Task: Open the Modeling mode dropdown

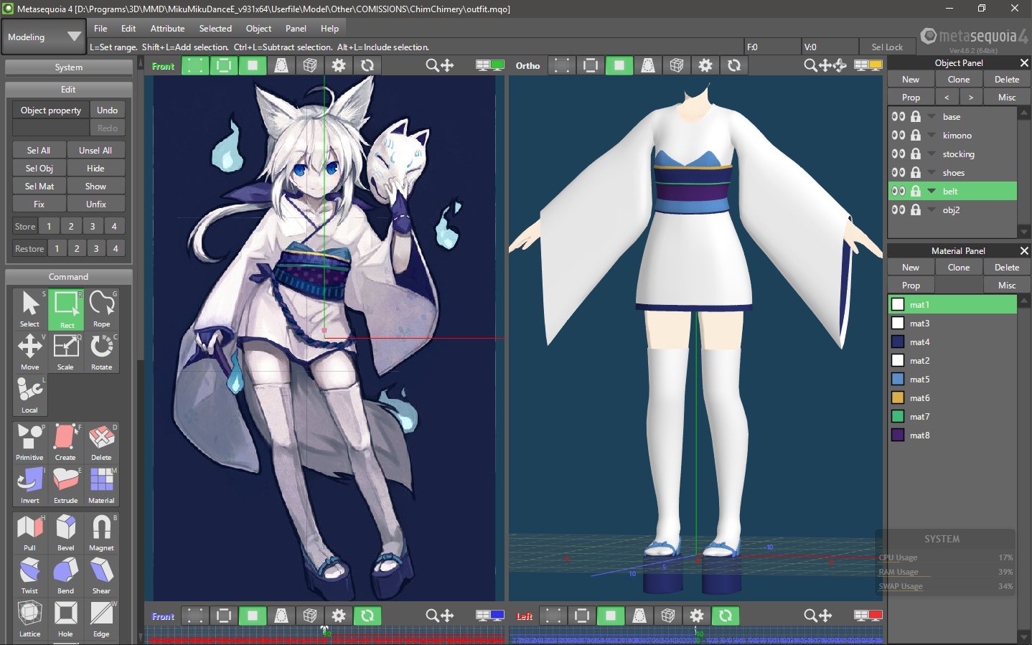Action: (44, 37)
